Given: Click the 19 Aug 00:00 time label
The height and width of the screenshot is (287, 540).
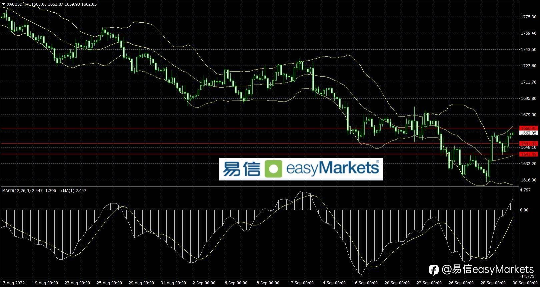Looking at the screenshot, I should [45, 283].
